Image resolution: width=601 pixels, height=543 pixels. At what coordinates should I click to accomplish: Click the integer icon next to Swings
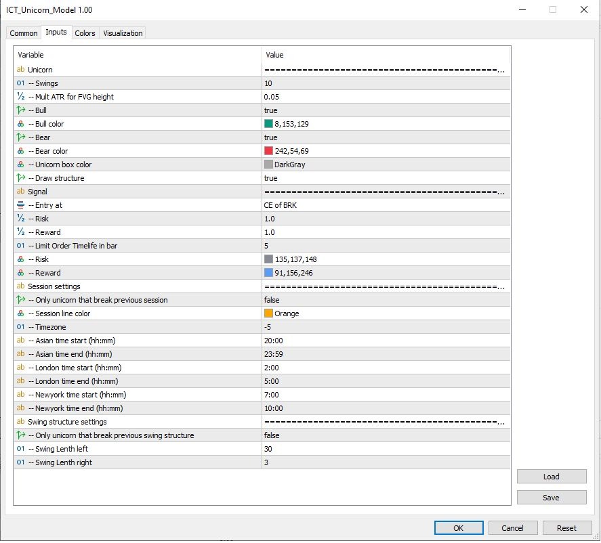click(x=20, y=83)
